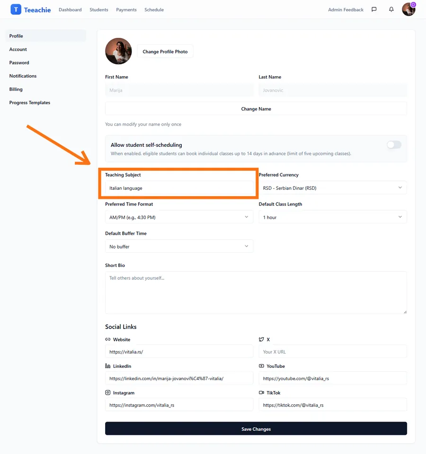426x454 pixels.
Task: Open the notification bell
Action: tap(391, 9)
